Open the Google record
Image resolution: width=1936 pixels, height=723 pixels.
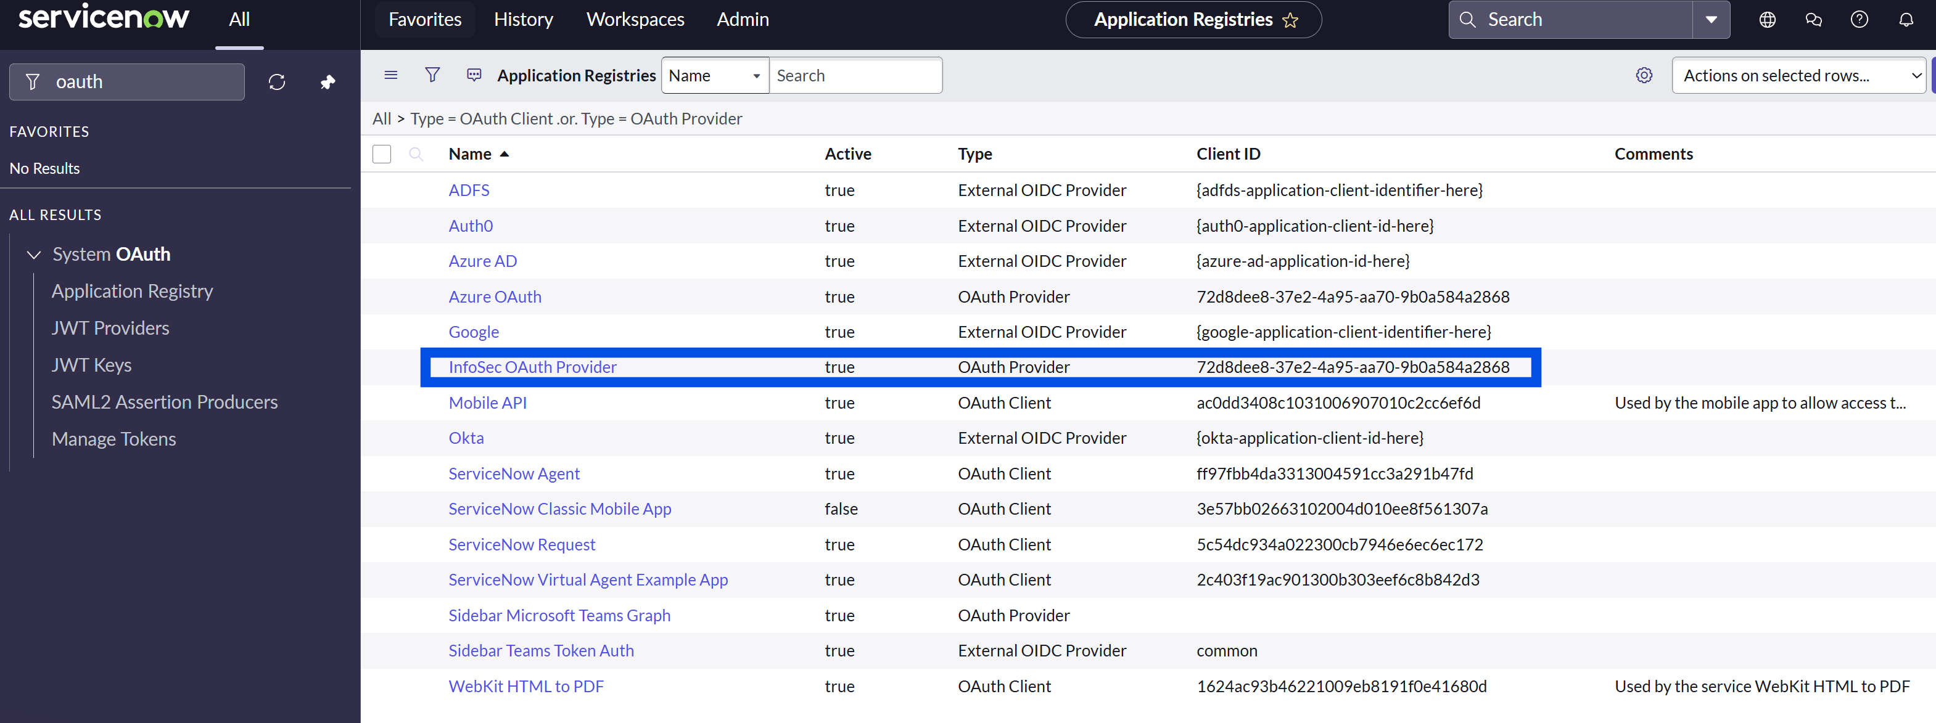[474, 332]
